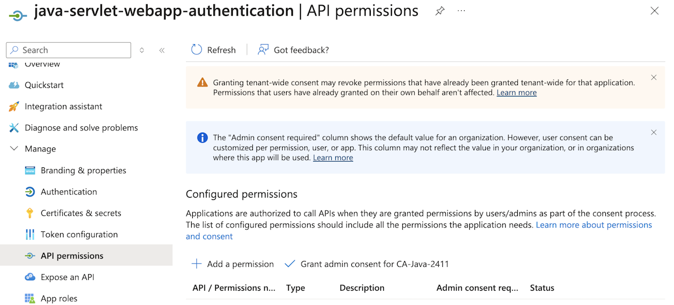Grant admin consent for CA-Java-2411
This screenshot has height=305, width=674.
tap(367, 264)
